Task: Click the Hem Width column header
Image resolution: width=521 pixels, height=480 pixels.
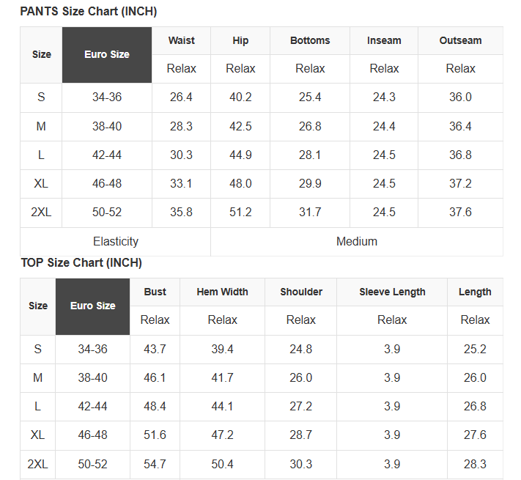Action: pyautogui.click(x=222, y=292)
